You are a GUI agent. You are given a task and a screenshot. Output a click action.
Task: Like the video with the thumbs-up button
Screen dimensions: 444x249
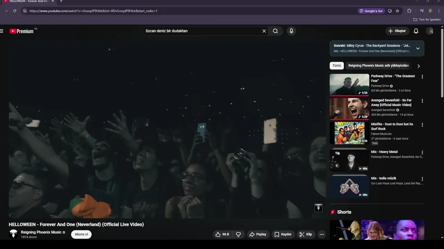(x=222, y=234)
